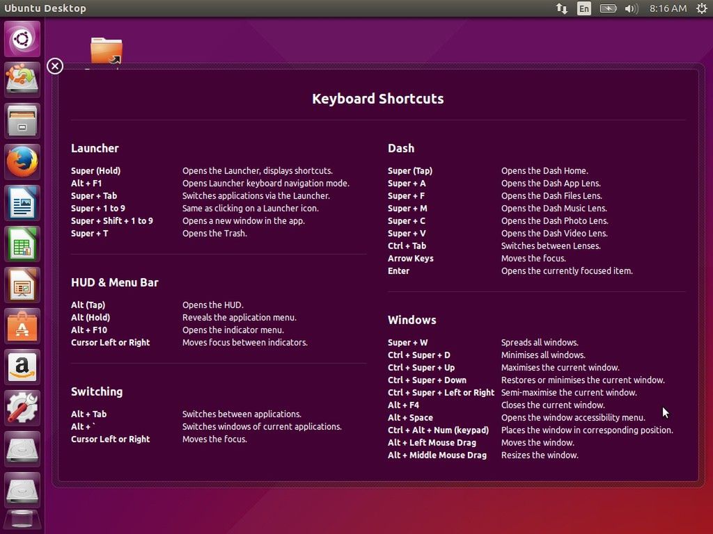Click 'Moves focus between indicators.' text
Screen dimensions: 713x534
245,342
